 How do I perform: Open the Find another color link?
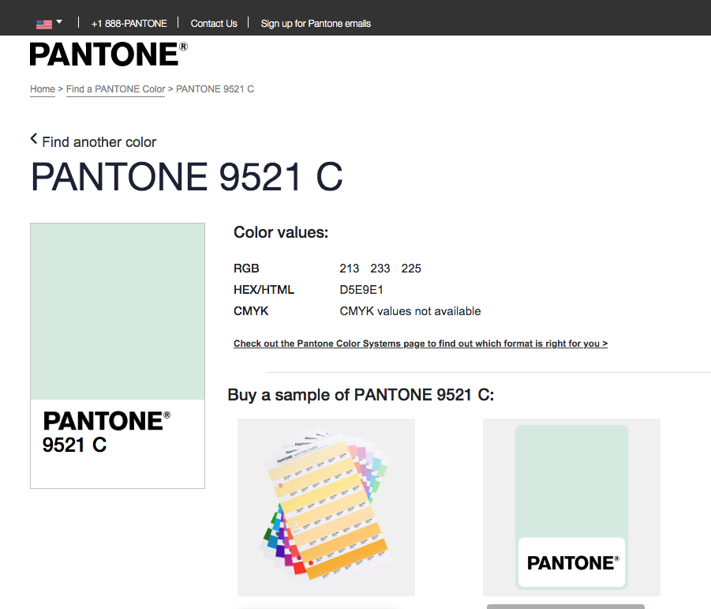[99, 142]
